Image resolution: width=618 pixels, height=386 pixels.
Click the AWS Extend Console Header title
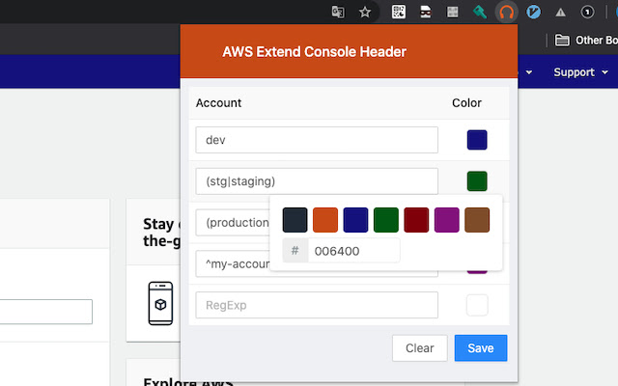coord(314,51)
